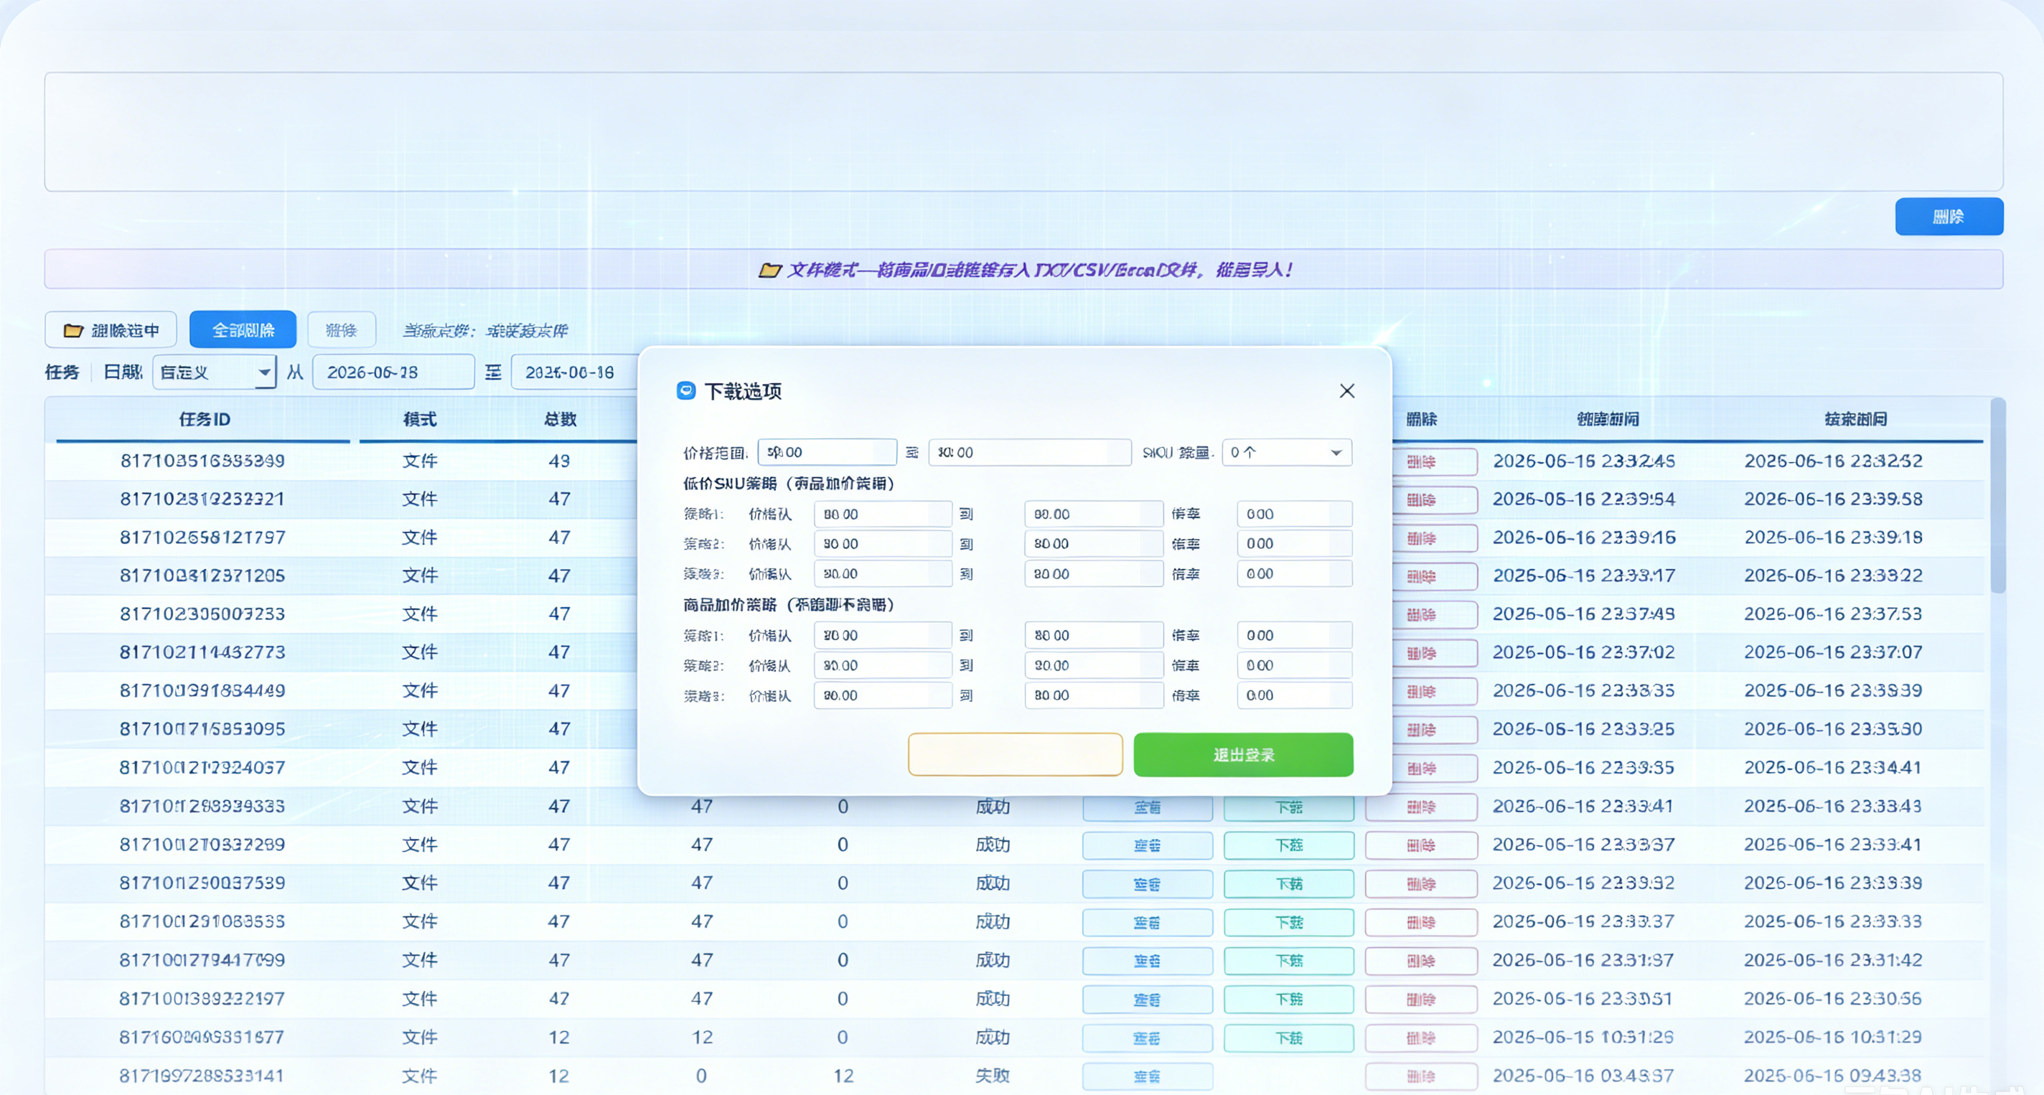Click the view button in row ending 10:31:29

pyautogui.click(x=1148, y=1038)
